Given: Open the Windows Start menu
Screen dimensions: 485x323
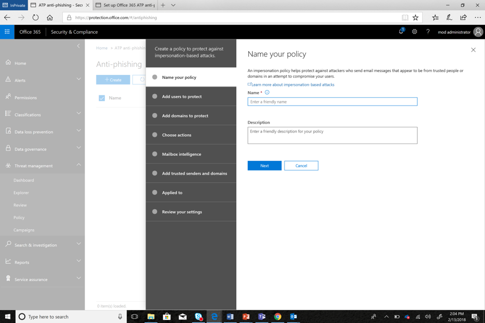Looking at the screenshot, I should (7, 316).
